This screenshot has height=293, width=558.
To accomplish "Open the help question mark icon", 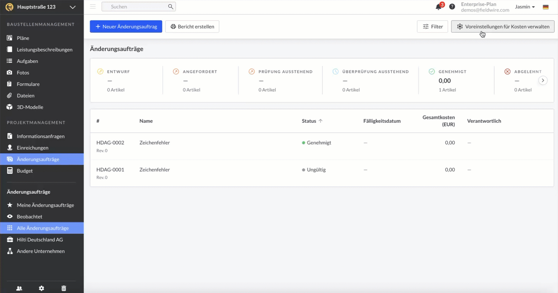I will tap(452, 7).
